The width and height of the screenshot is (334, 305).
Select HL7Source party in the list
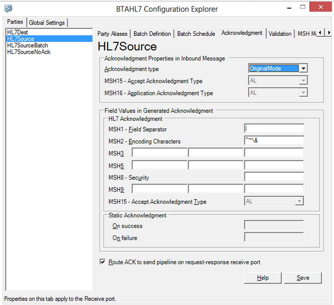coord(49,39)
